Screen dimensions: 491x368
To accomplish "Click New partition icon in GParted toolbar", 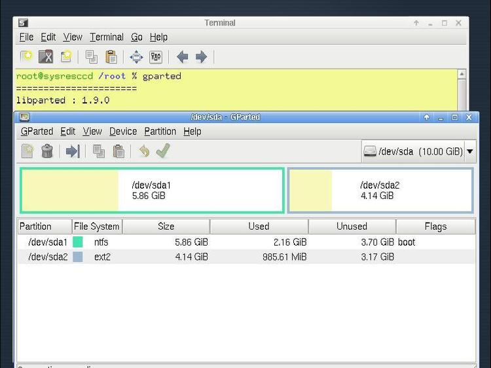I will click(x=27, y=151).
